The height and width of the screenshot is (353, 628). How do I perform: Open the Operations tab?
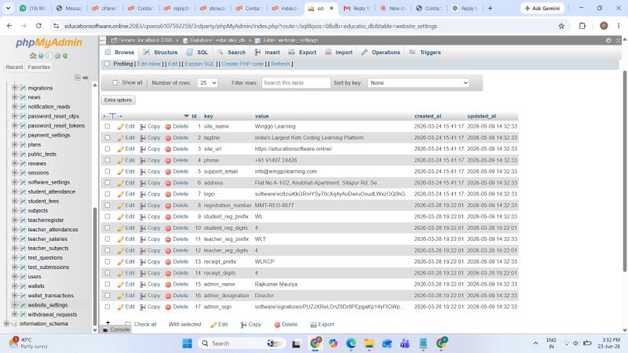(x=381, y=53)
